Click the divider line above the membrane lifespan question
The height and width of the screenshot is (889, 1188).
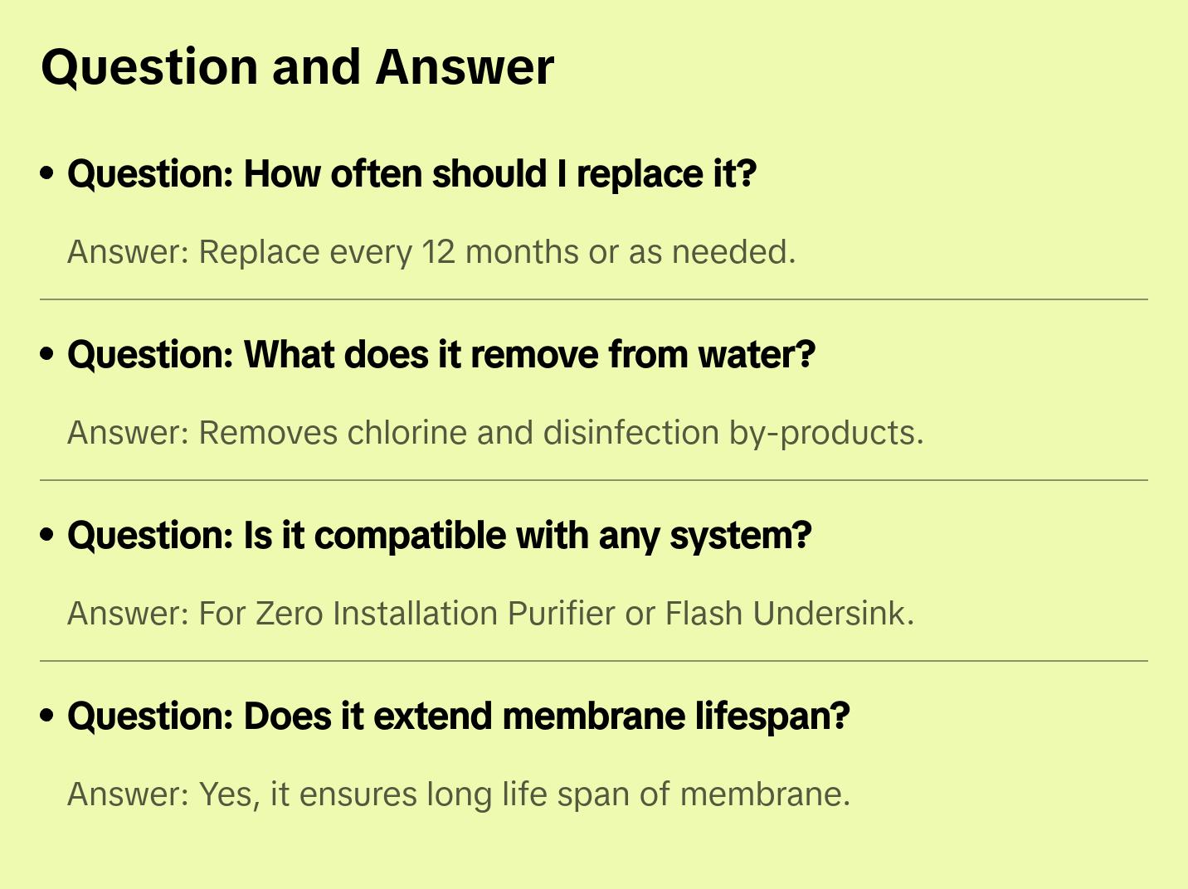[x=594, y=661]
